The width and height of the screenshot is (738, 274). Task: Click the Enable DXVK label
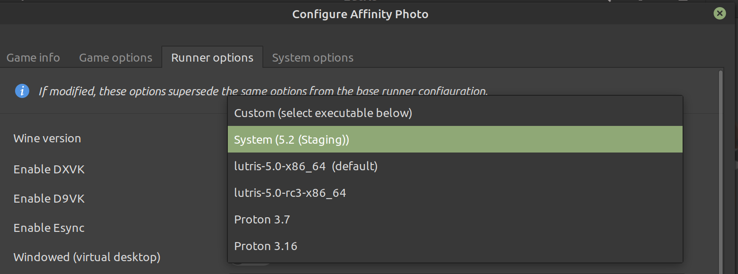(49, 169)
